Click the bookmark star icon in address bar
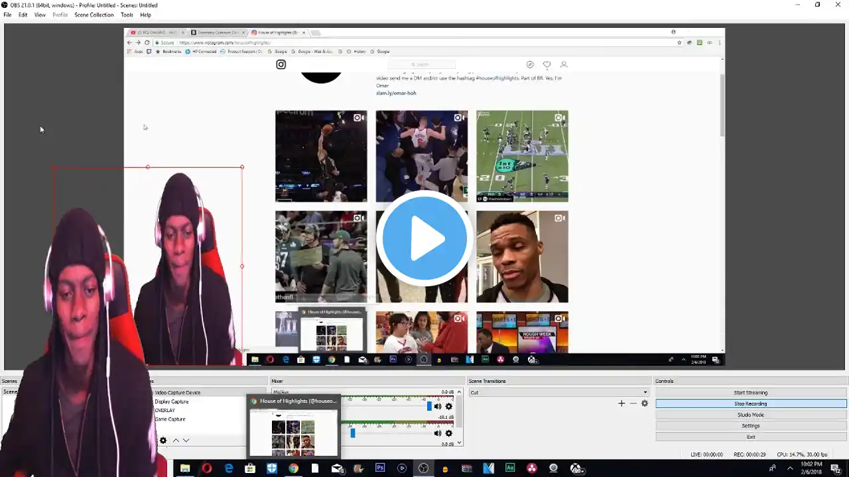Screen dimensions: 849x477 (679, 42)
